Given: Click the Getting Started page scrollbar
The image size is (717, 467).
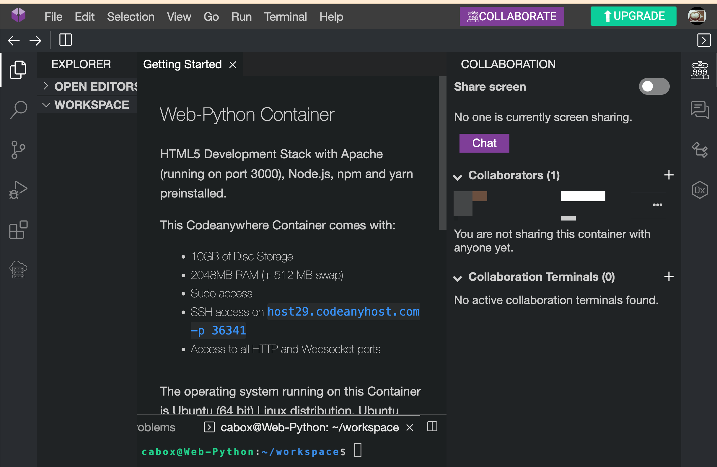Looking at the screenshot, I should point(442,154).
